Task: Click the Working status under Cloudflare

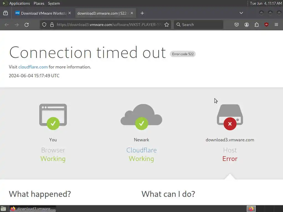Action: pyautogui.click(x=141, y=159)
